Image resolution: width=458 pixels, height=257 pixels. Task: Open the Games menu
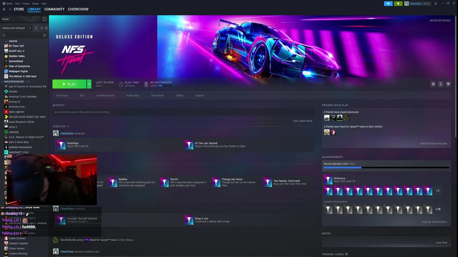35,4
